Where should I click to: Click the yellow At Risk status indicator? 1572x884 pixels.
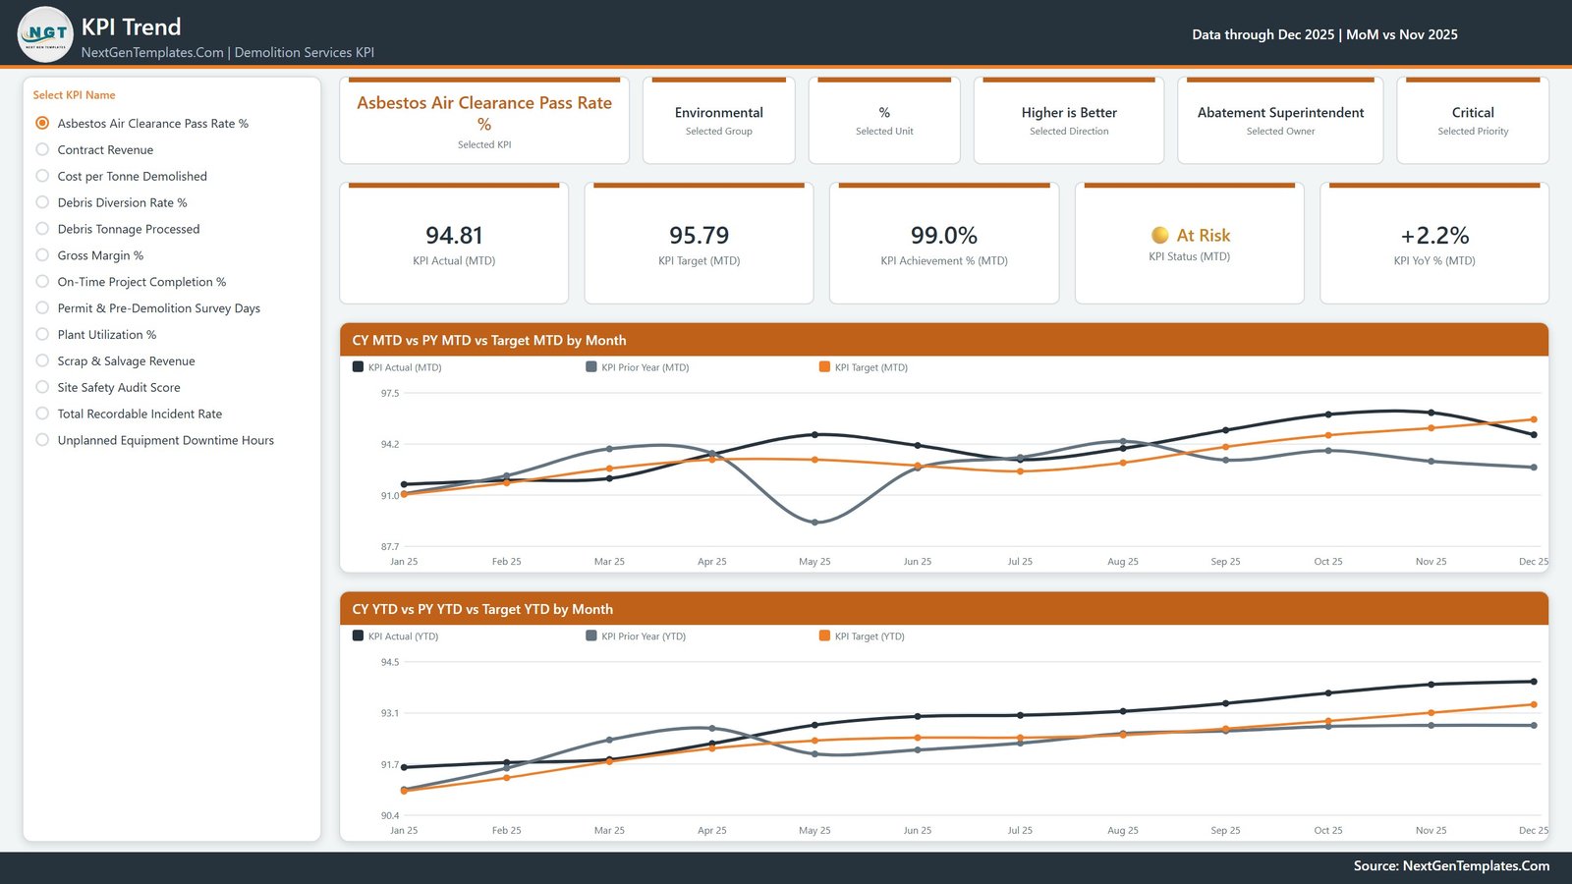click(x=1160, y=235)
